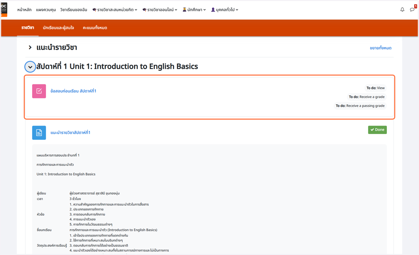Viewport: 419px width, 255px height.
Task: Collapse the สัปดาห์ที่ 1 Unit 1 section
Action: point(30,67)
